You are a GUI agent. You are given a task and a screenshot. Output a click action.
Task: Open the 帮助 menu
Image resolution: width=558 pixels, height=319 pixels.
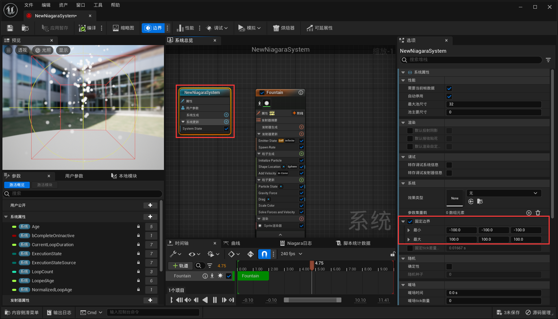[115, 5]
